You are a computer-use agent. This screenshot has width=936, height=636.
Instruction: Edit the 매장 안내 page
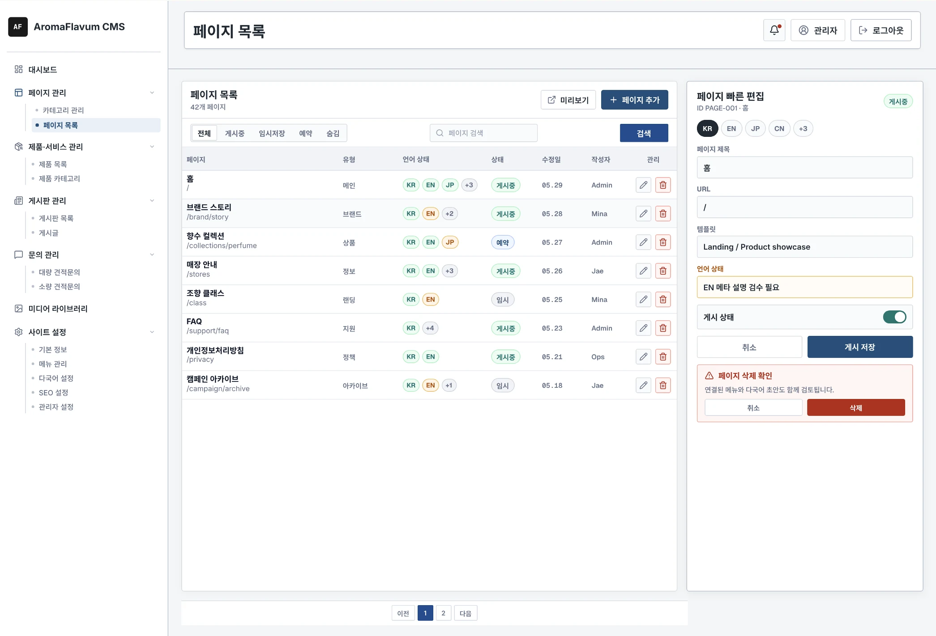tap(643, 271)
